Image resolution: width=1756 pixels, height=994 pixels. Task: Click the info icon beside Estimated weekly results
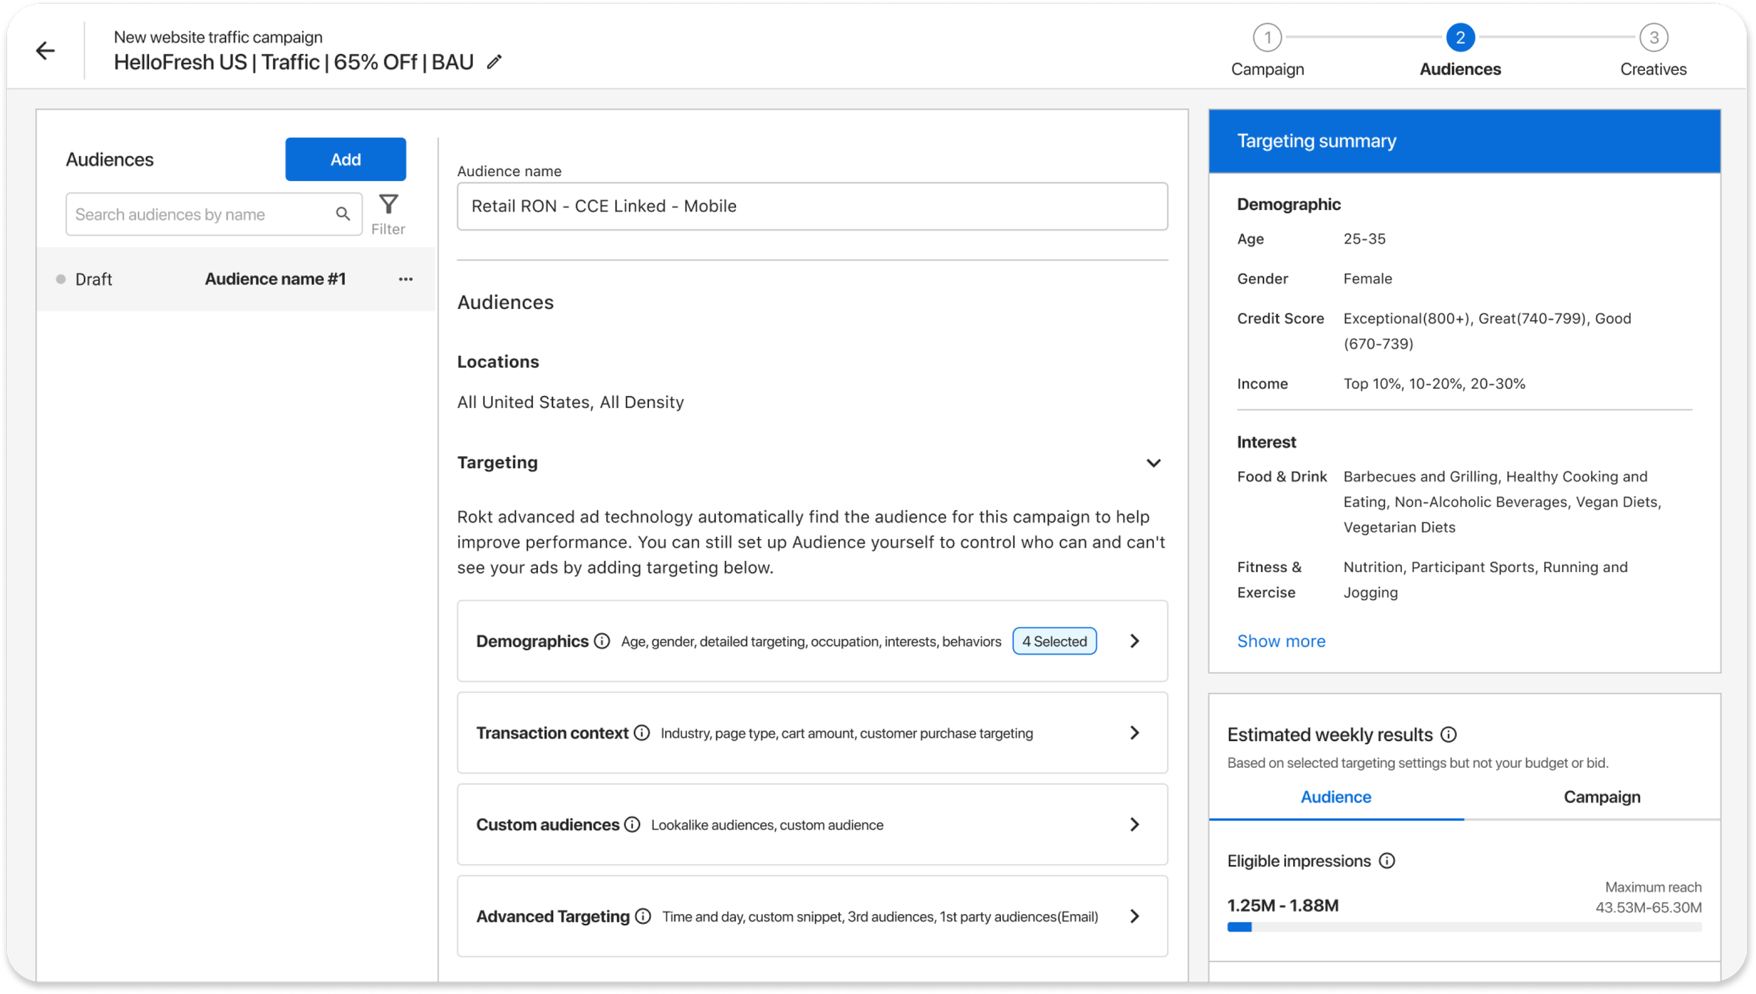point(1448,735)
